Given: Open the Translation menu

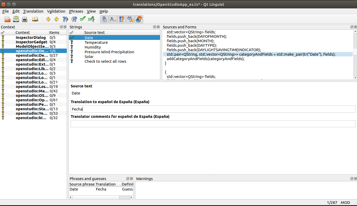Looking at the screenshot, I should click(x=33, y=11).
